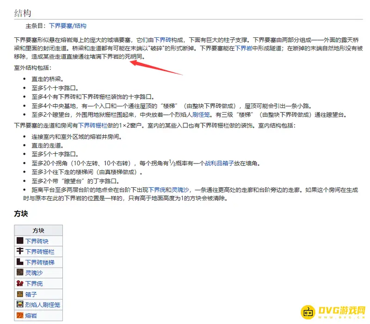Open the main article link 下界要塞/结构
Viewport: 370px width, 324px height.
click(68, 26)
